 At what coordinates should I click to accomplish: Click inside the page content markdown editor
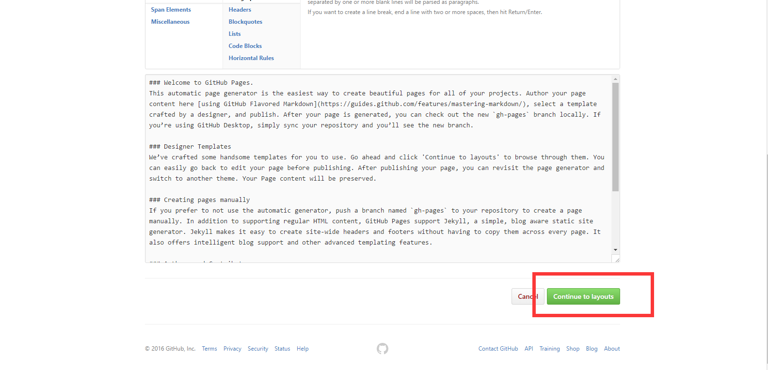pyautogui.click(x=378, y=169)
